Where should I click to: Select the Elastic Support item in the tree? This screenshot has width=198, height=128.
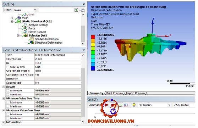(37, 32)
